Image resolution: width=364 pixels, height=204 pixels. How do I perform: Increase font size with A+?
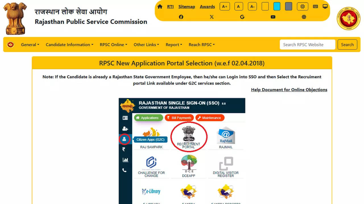(x=225, y=7)
